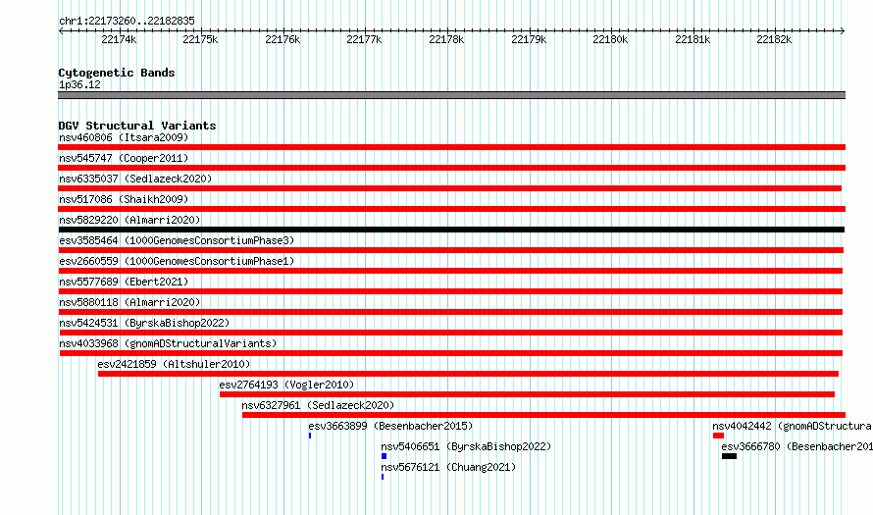Select the red bar below nsv5424531
This screenshot has height=515, width=873.
(450, 333)
